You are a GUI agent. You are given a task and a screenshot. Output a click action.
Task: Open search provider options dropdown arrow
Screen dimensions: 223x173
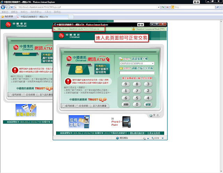221,7
